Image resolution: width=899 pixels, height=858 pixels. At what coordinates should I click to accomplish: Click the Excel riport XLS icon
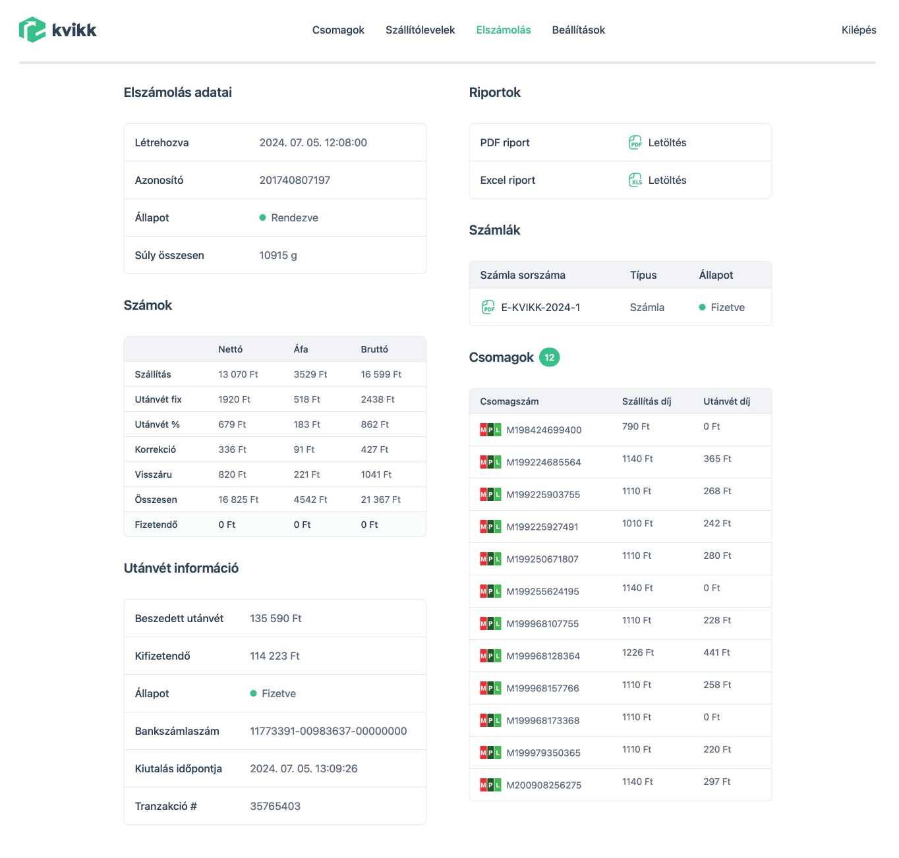point(635,180)
